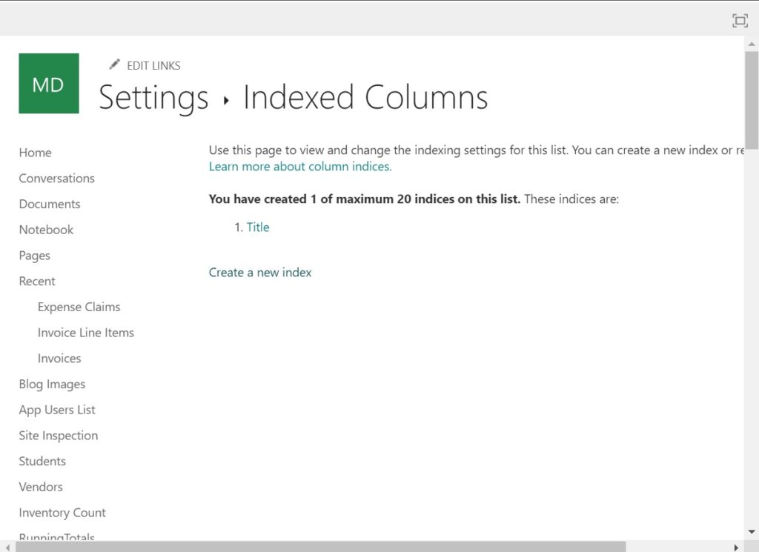Click the vertical scrollbar down arrow

pyautogui.click(x=752, y=531)
